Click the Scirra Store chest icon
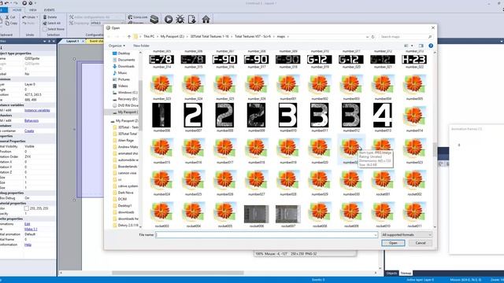 (x=154, y=19)
